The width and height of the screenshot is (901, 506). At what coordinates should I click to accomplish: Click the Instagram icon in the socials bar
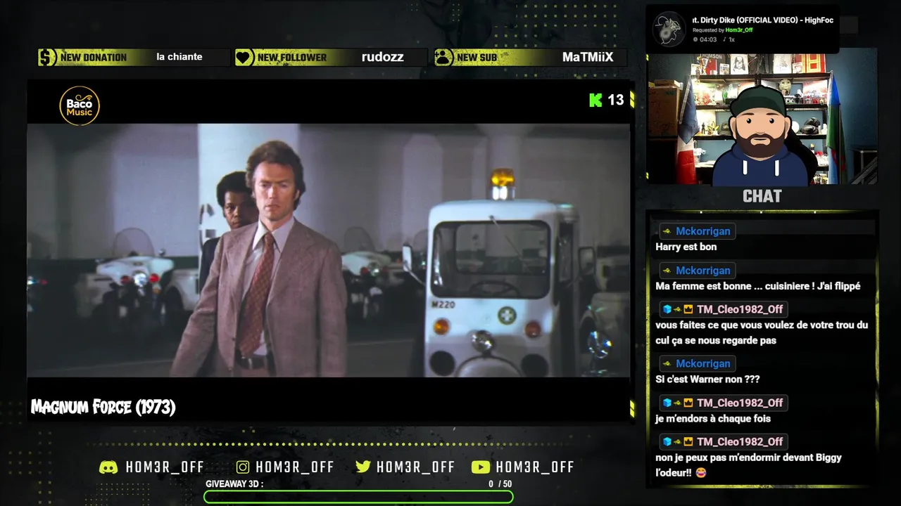tap(243, 467)
